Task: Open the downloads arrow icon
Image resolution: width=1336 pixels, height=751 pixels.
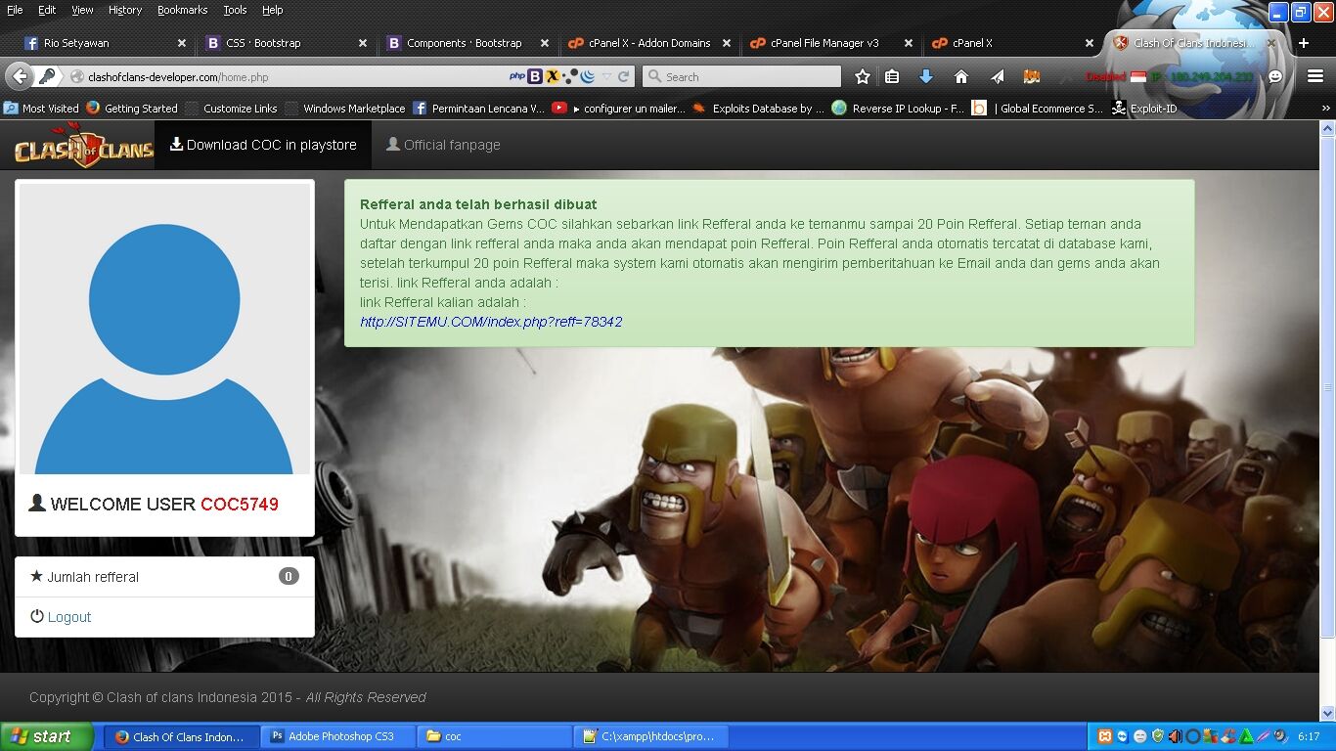Action: click(x=926, y=76)
